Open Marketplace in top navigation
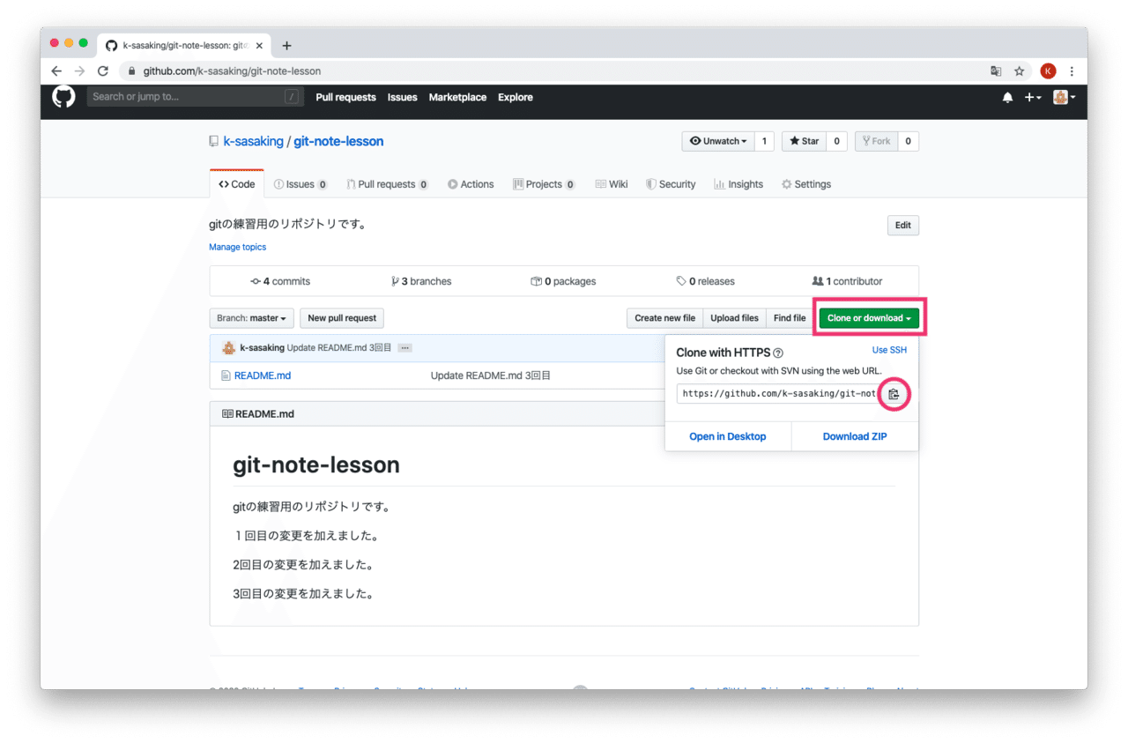1128x743 pixels. click(457, 98)
